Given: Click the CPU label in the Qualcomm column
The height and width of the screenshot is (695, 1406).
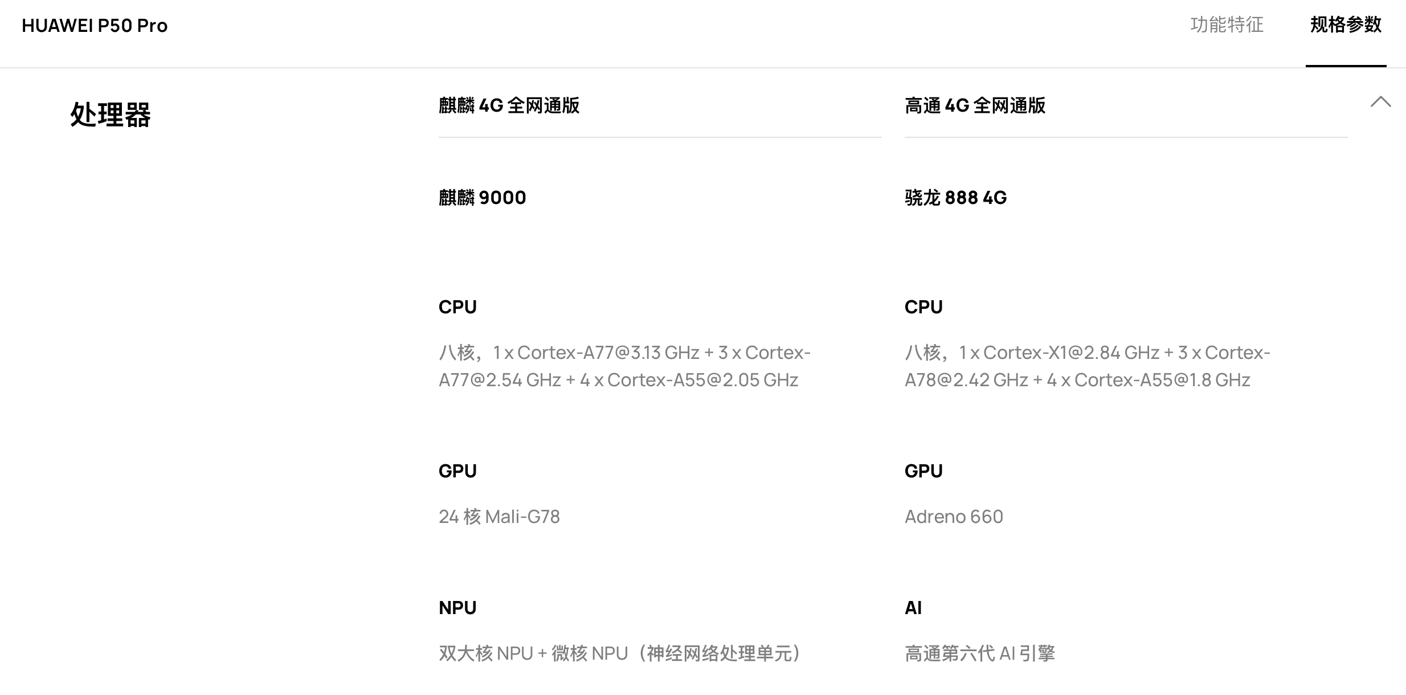Looking at the screenshot, I should pos(923,307).
